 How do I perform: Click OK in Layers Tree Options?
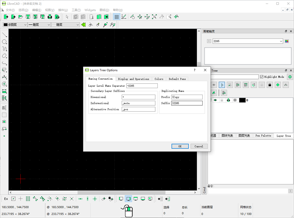(x=180, y=146)
